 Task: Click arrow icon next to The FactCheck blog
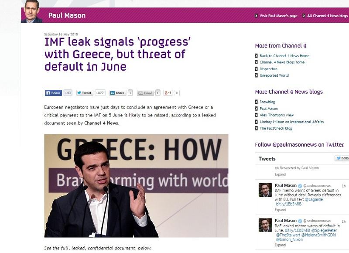click(x=256, y=128)
